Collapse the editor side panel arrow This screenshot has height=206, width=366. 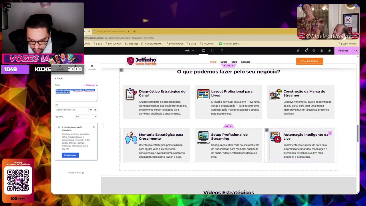click(102, 124)
